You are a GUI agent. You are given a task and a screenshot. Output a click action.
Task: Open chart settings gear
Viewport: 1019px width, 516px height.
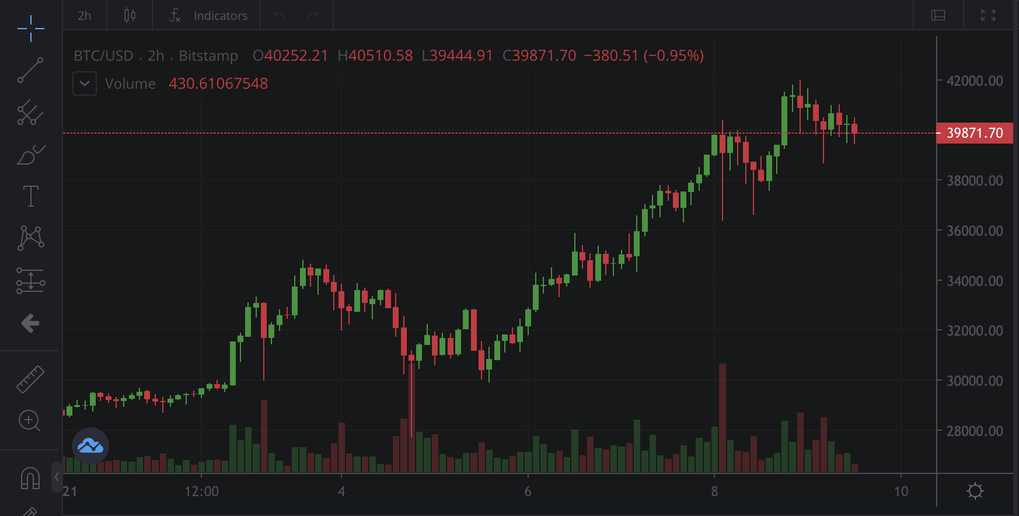coord(975,491)
